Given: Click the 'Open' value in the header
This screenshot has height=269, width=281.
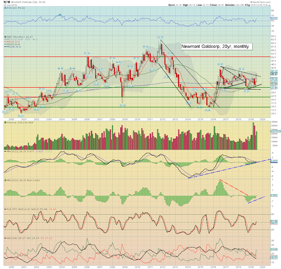Looking at the screenshot, I should click(x=178, y=5).
